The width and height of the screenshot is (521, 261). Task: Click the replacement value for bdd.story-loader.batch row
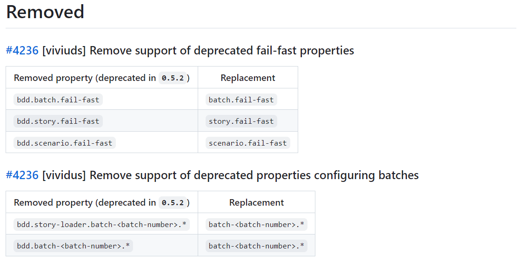tap(256, 224)
